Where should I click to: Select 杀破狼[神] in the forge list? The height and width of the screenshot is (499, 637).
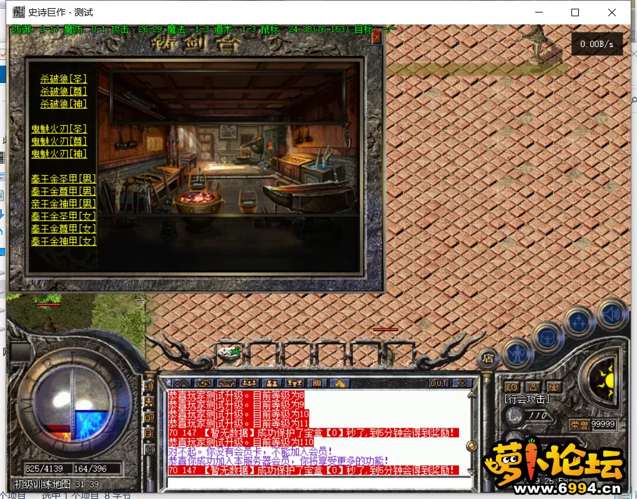(63, 104)
